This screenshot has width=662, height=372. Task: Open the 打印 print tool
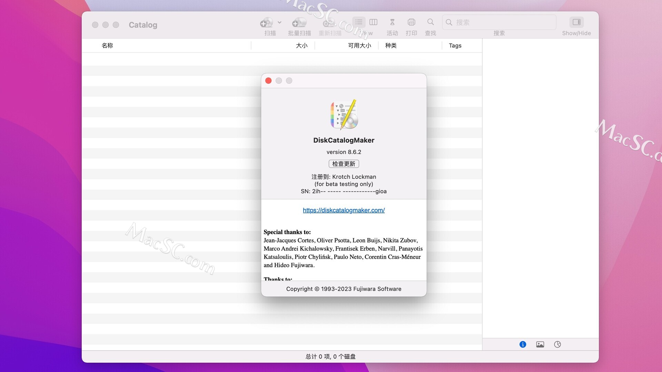click(x=411, y=22)
